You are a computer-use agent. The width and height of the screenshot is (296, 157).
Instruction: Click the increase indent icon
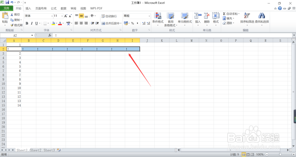click(x=97, y=23)
